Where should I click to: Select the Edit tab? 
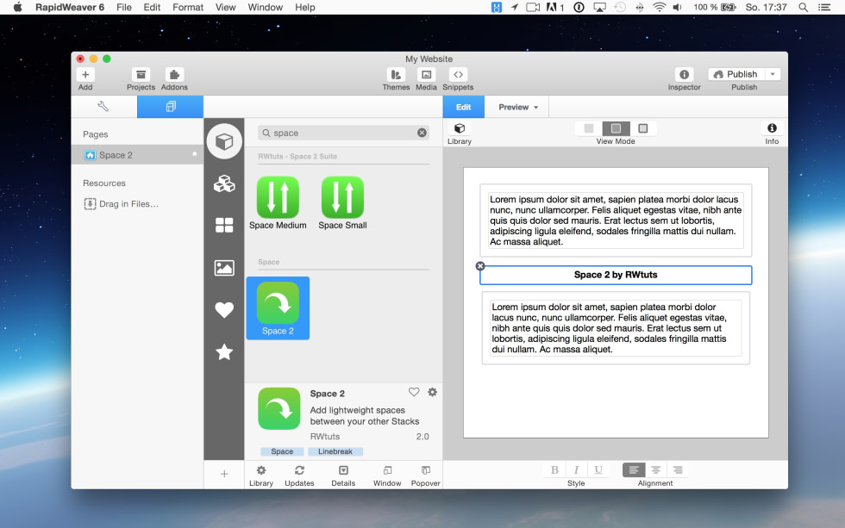[464, 107]
